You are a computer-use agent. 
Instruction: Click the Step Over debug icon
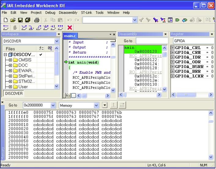(24, 28)
